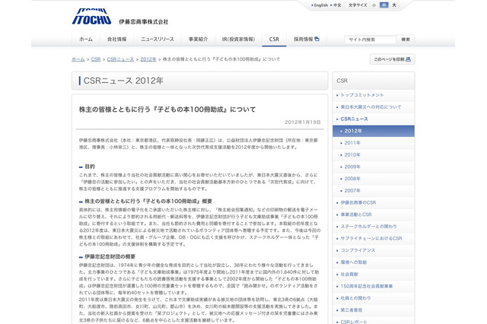Click the date 2012年1月19日
This screenshot has width=487, height=324.
pos(303,122)
